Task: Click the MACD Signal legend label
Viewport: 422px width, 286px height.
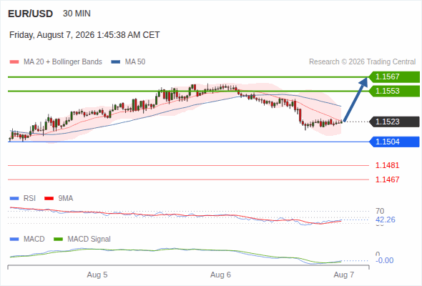Action: [x=89, y=240]
